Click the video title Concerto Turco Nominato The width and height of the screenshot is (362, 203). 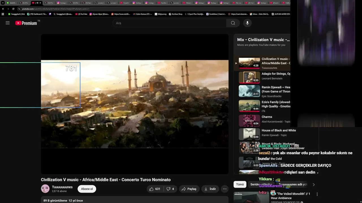click(106, 180)
